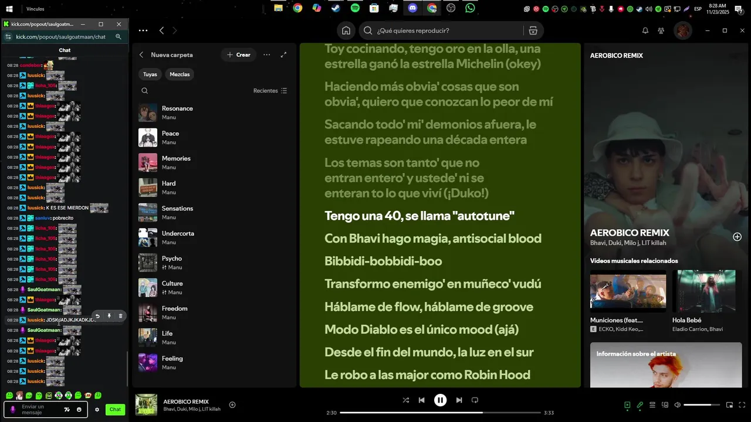Go back from Nueva carpeta folder
Viewport: 751px width, 422px height.
pyautogui.click(x=141, y=55)
